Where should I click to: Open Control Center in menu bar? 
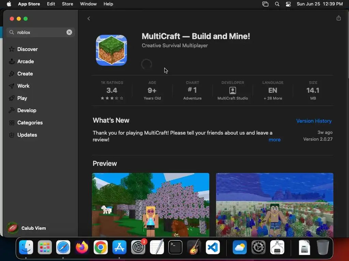point(288,4)
